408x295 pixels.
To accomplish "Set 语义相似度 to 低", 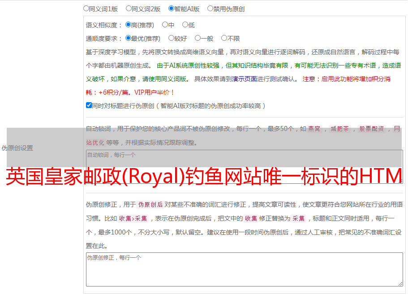I will click(x=185, y=25).
